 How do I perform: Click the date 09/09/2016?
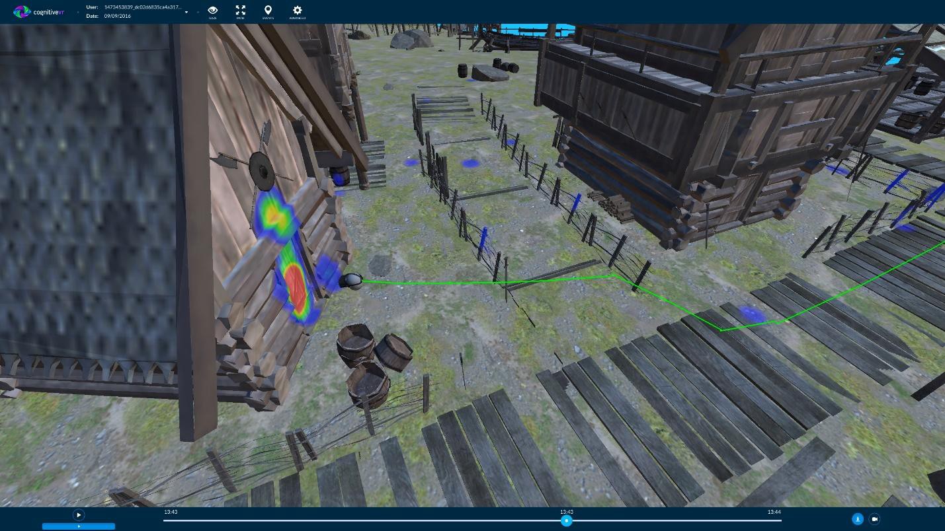(x=118, y=16)
